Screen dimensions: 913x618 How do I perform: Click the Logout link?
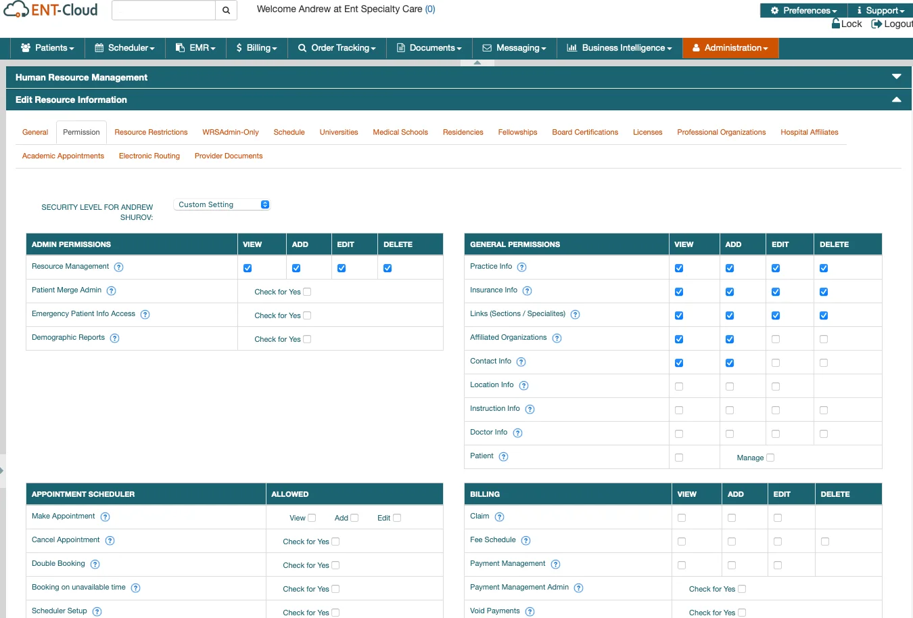point(893,24)
